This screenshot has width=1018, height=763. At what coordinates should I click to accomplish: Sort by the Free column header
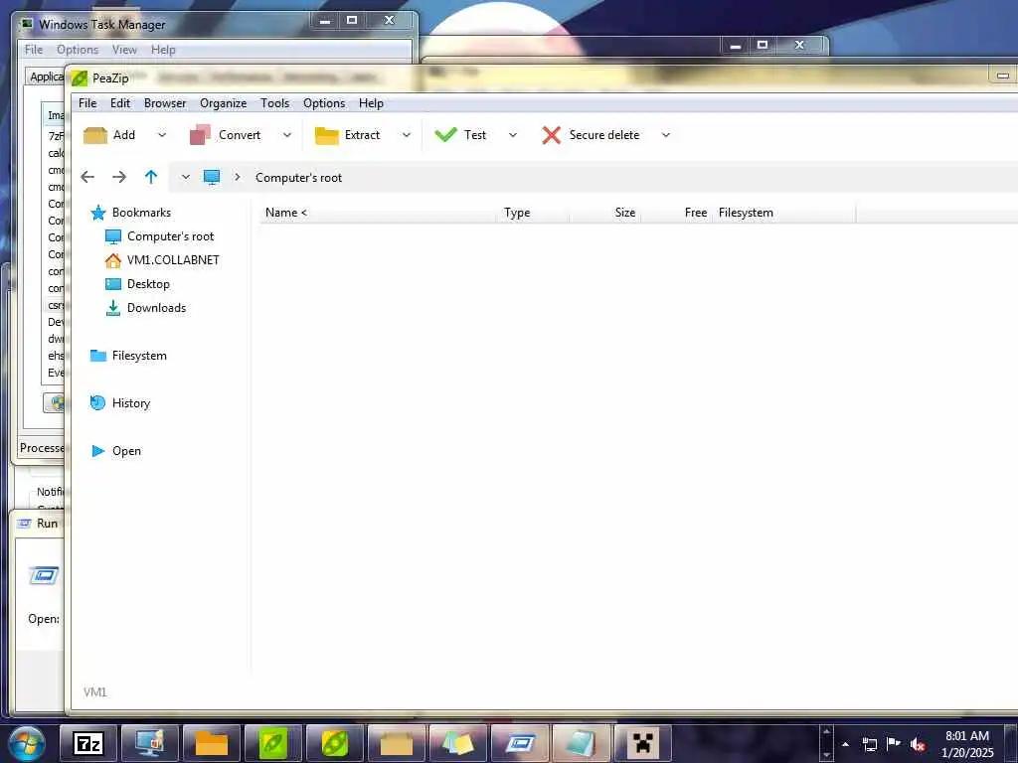click(676, 213)
